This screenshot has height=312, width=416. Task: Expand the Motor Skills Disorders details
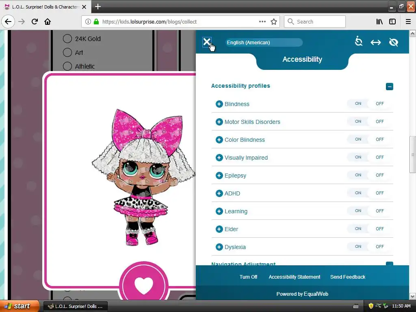pos(219,122)
